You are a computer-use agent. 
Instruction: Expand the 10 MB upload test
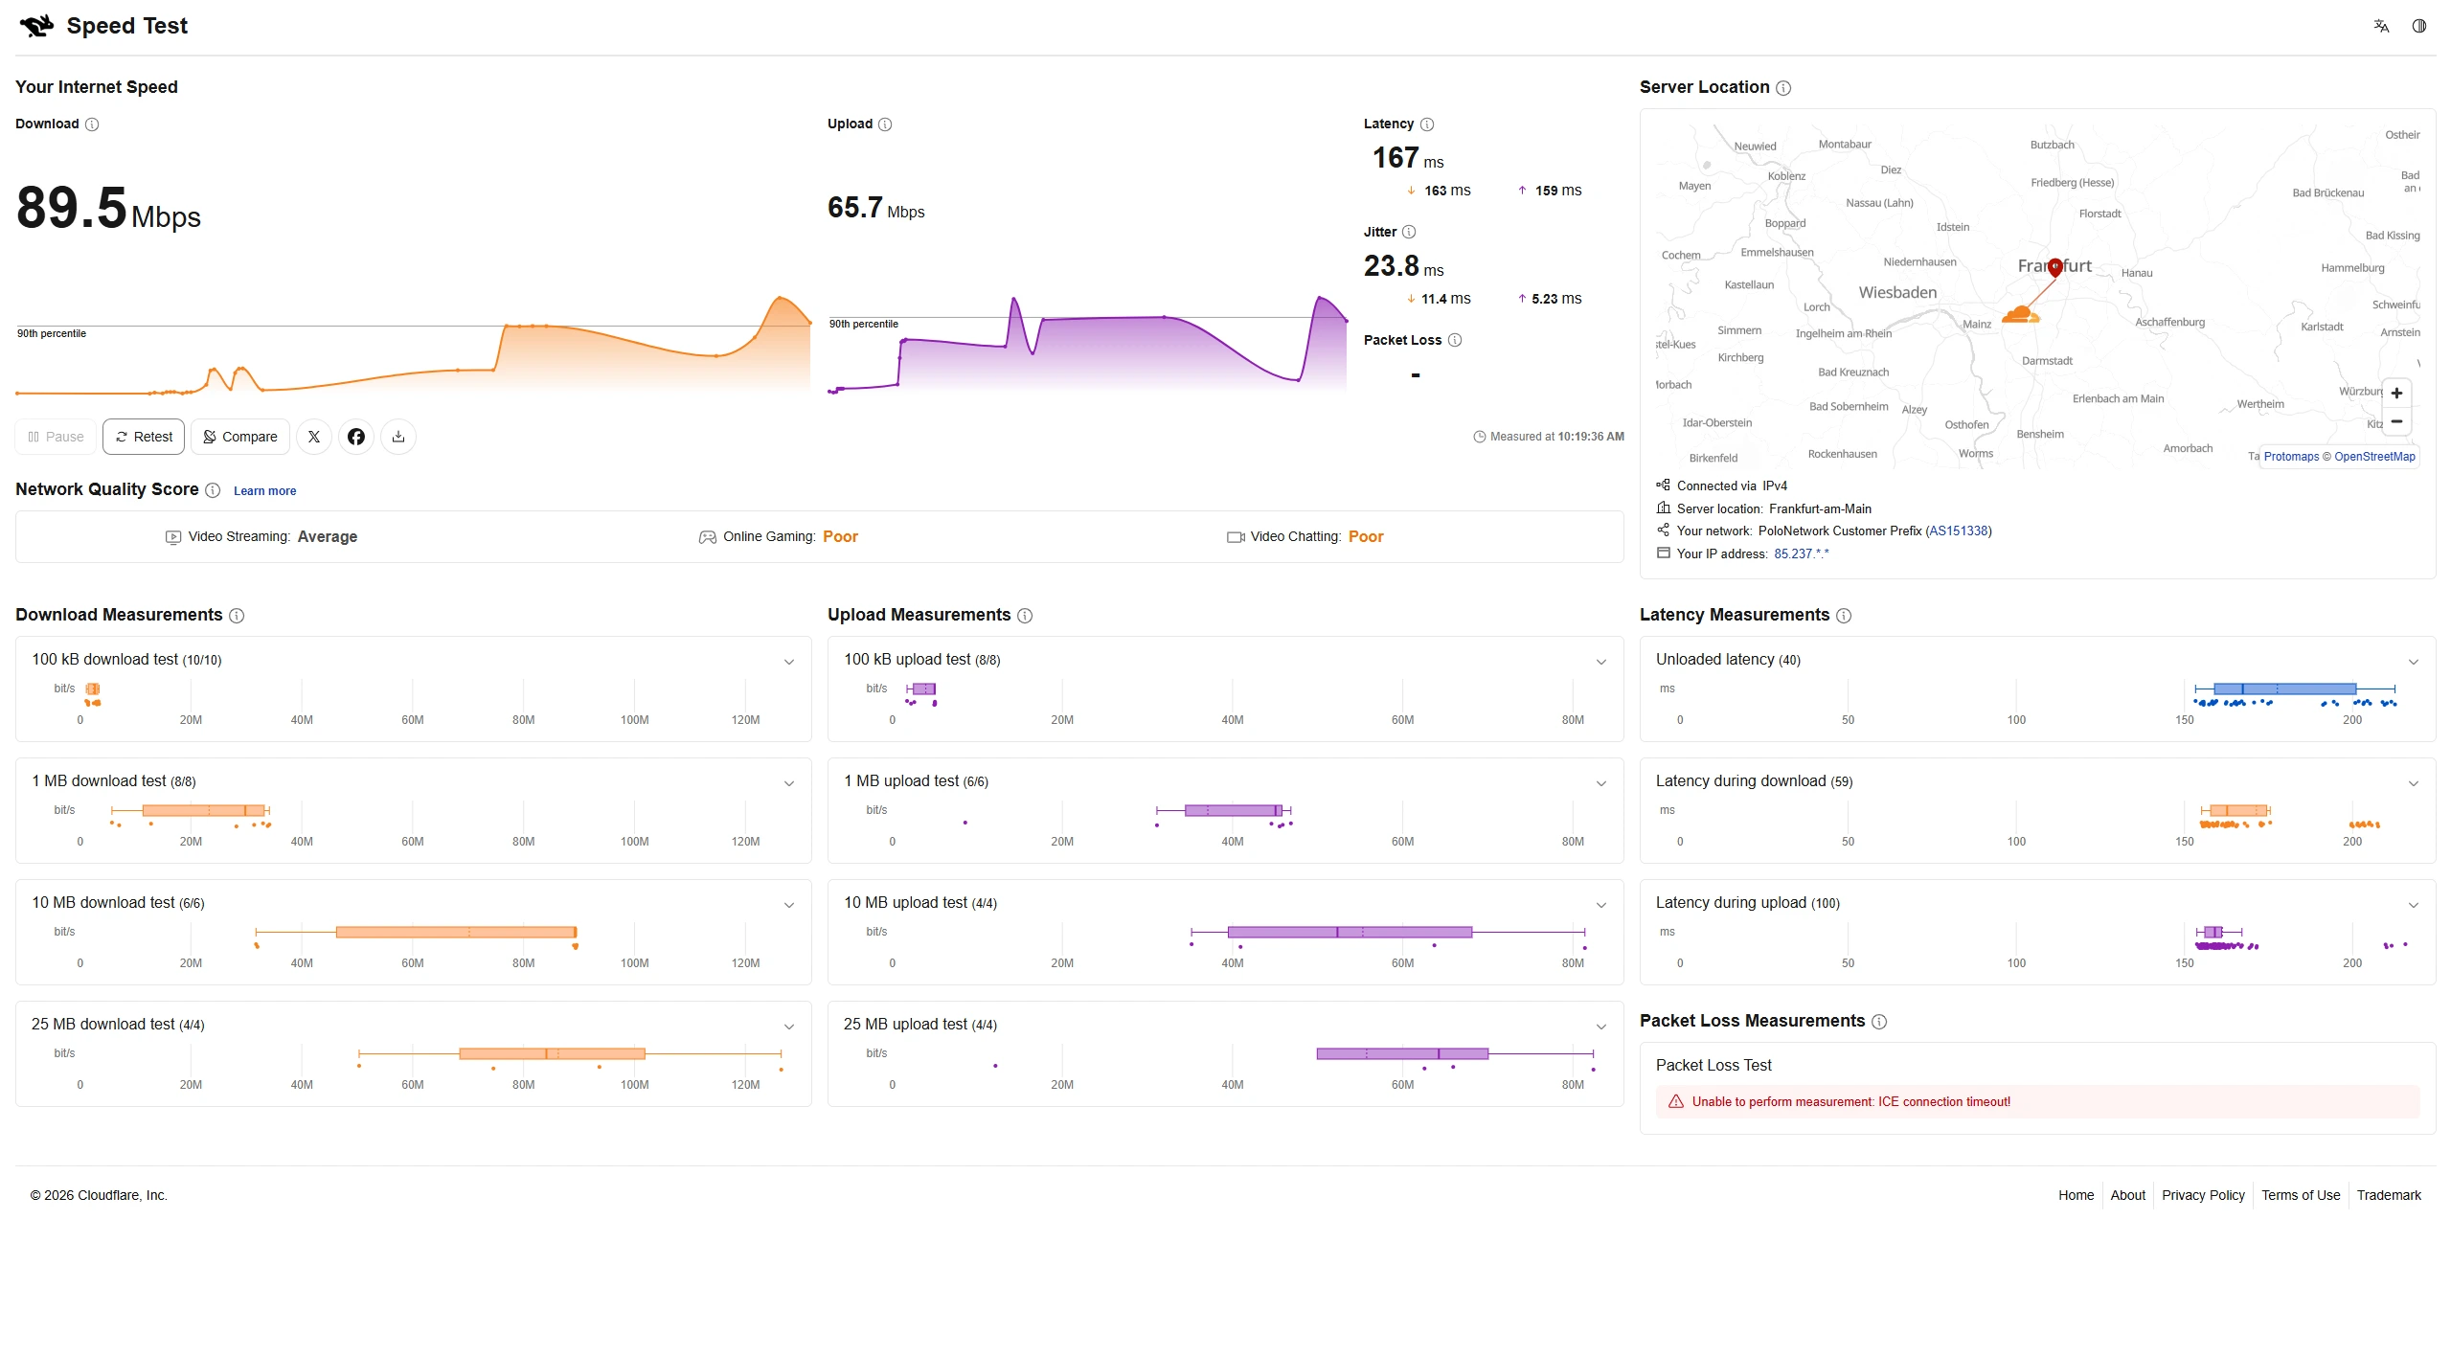[1601, 905]
